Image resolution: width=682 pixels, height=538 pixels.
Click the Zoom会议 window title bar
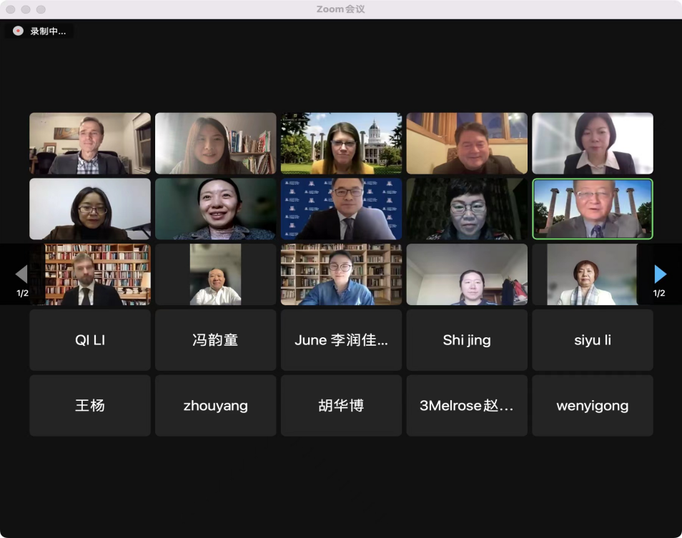[x=341, y=9]
